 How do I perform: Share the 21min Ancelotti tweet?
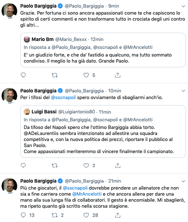coord(118,215)
